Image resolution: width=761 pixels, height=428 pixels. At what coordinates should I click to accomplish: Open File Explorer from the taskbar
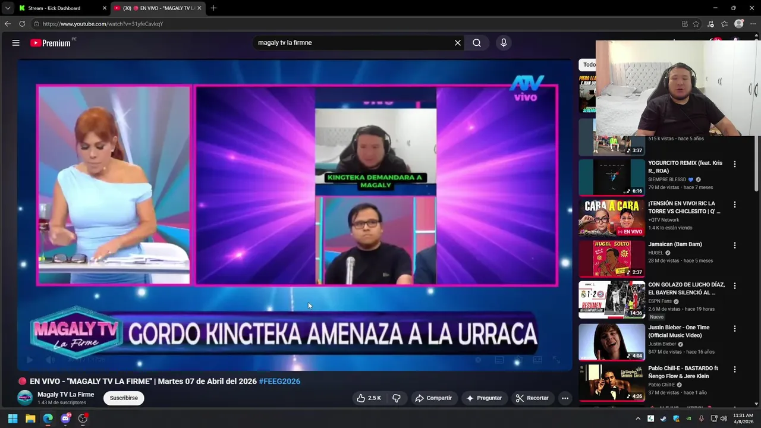[x=30, y=418]
